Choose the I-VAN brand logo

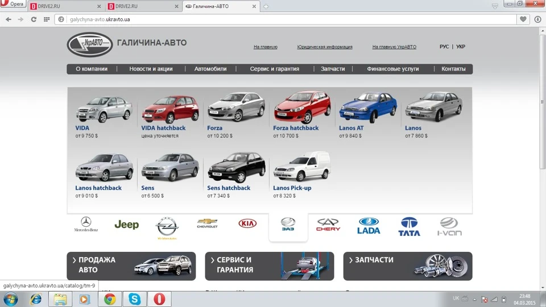pos(449,227)
